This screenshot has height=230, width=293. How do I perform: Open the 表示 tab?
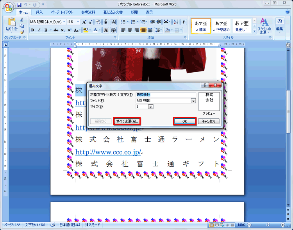tap(149, 12)
